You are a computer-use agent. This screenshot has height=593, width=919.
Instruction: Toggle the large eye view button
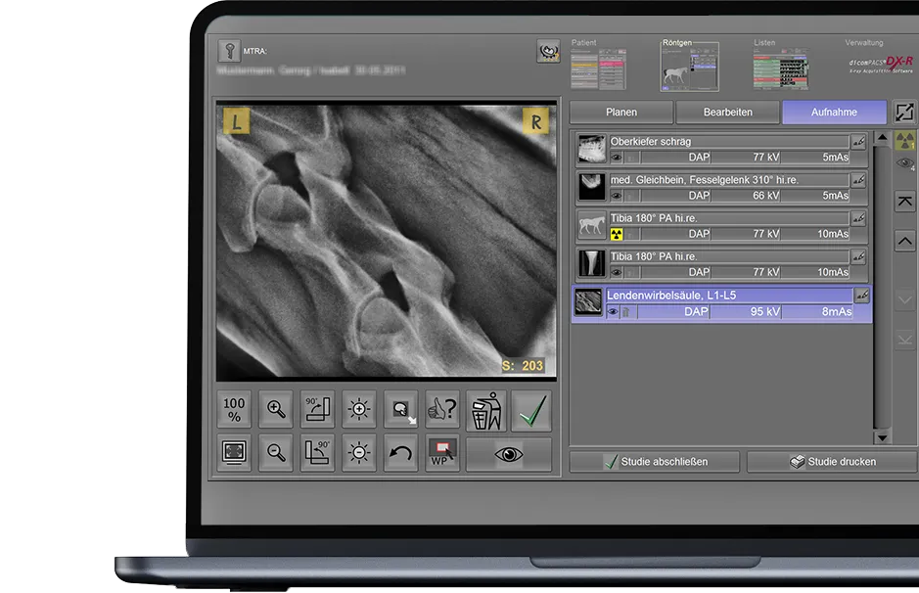[x=508, y=454]
